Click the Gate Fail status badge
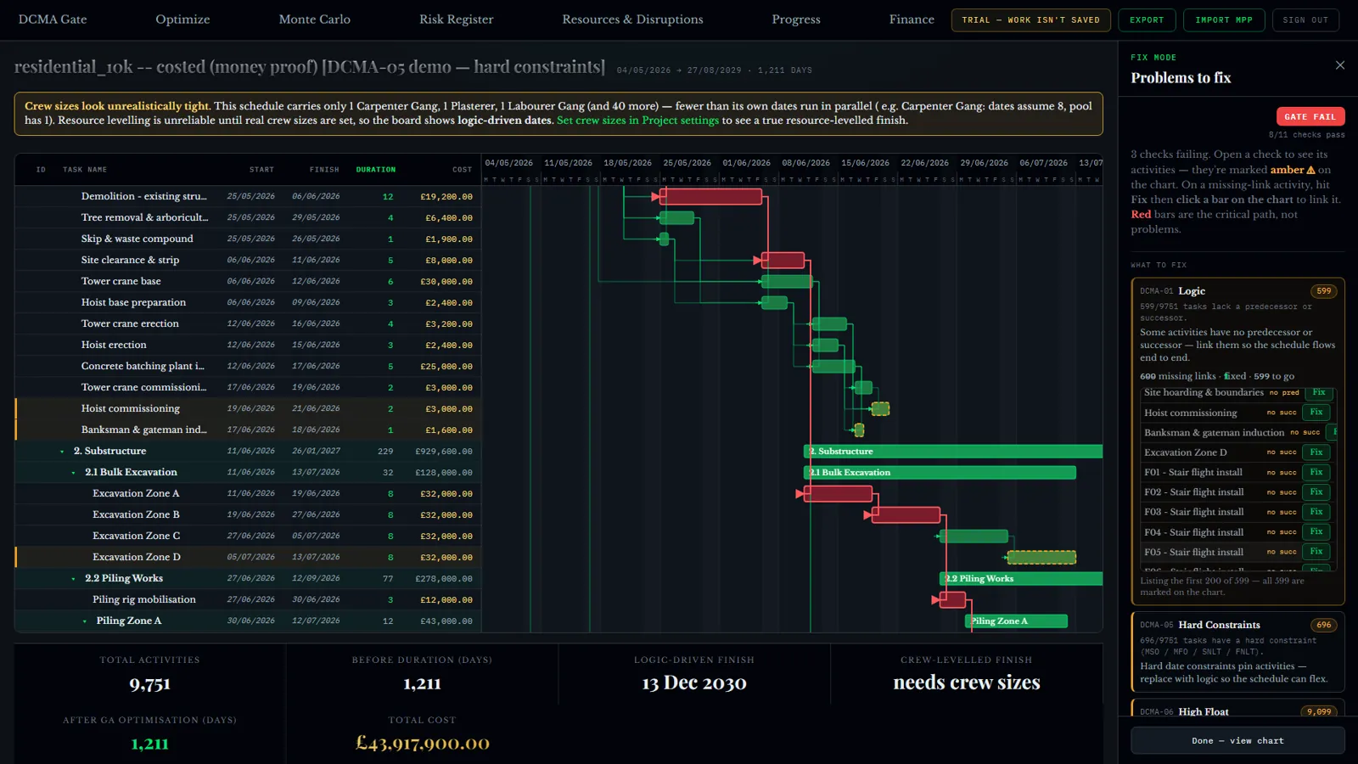The image size is (1358, 764). tap(1310, 116)
